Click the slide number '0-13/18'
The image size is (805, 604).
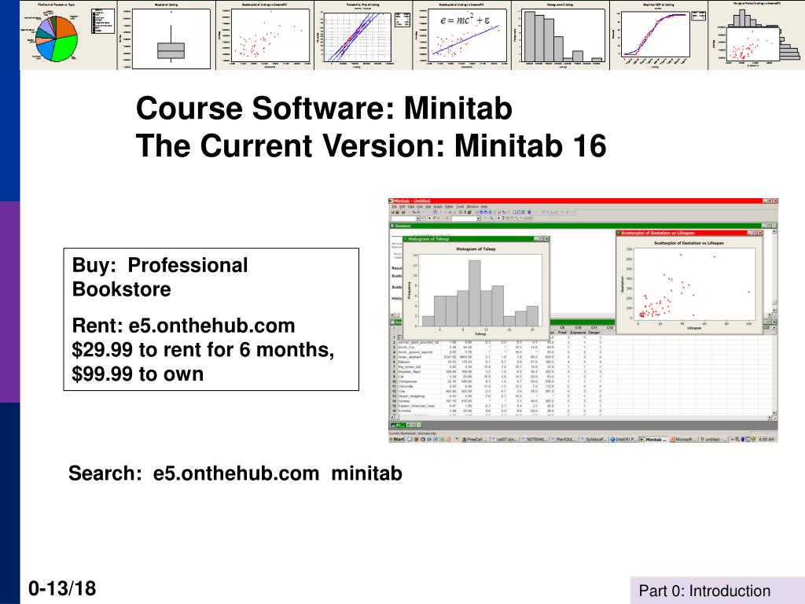tap(62, 588)
